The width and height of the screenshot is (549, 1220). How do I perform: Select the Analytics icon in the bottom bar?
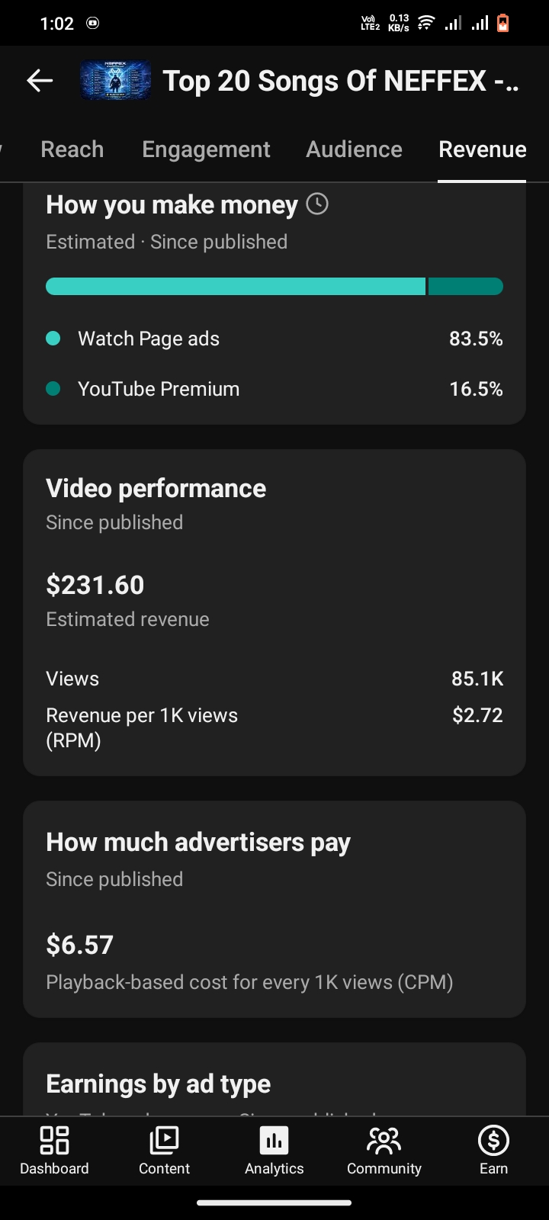(x=274, y=1141)
